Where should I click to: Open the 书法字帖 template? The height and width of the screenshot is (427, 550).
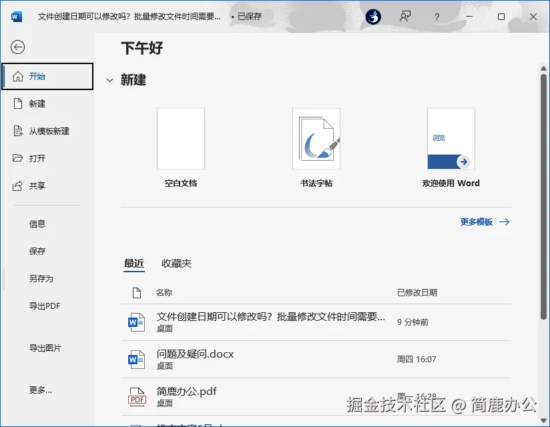point(316,148)
